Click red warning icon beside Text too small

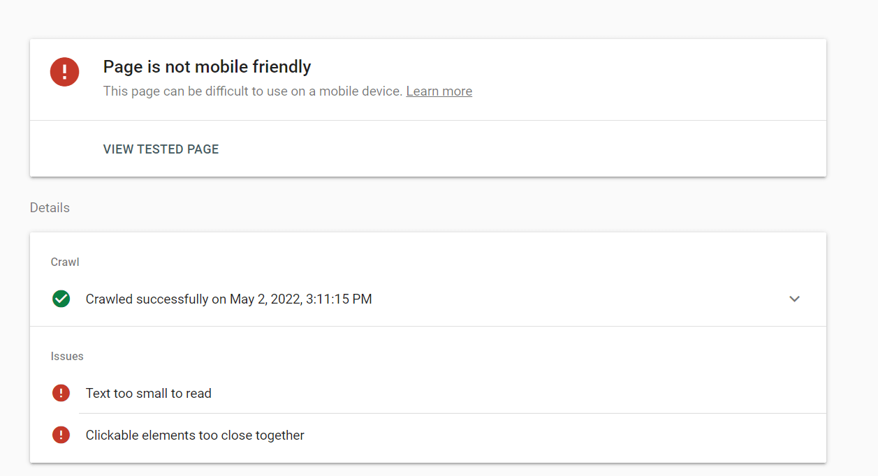61,393
